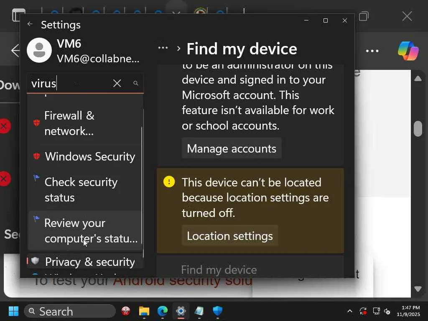Click the background window restore icon
This screenshot has width=428, height=321.
364,16
